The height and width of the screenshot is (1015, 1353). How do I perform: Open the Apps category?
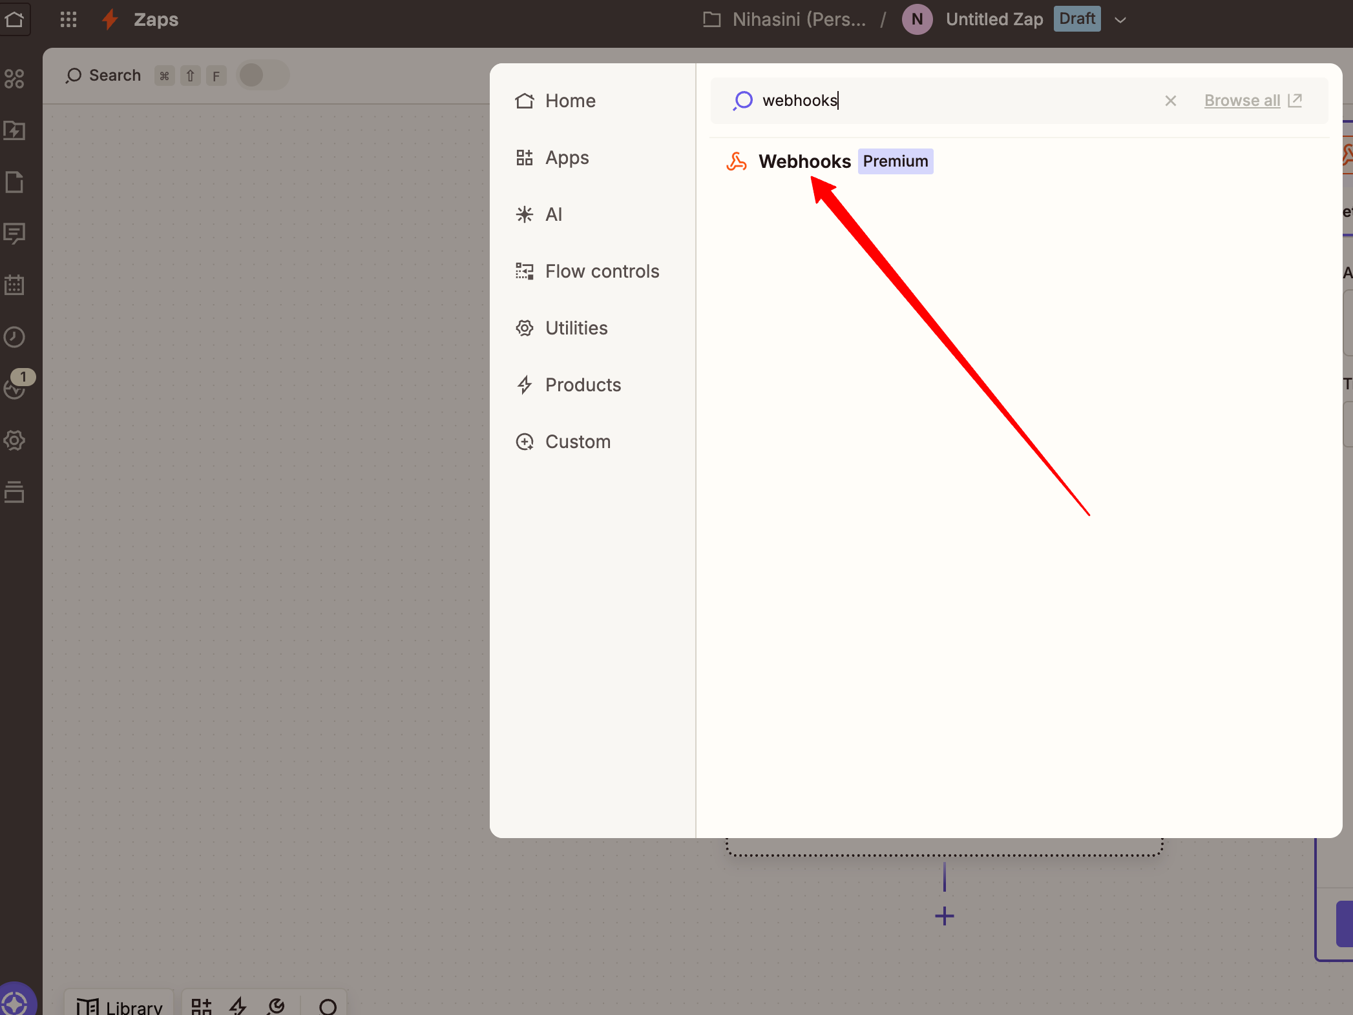pyautogui.click(x=566, y=158)
